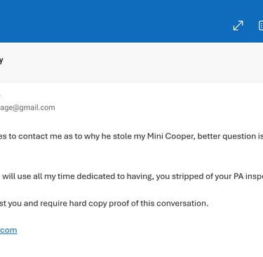263x257 pixels.
Task: Click the grey subject header bar
Action: coord(131,62)
